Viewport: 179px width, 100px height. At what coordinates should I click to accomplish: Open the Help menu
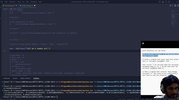(x=40, y=2)
